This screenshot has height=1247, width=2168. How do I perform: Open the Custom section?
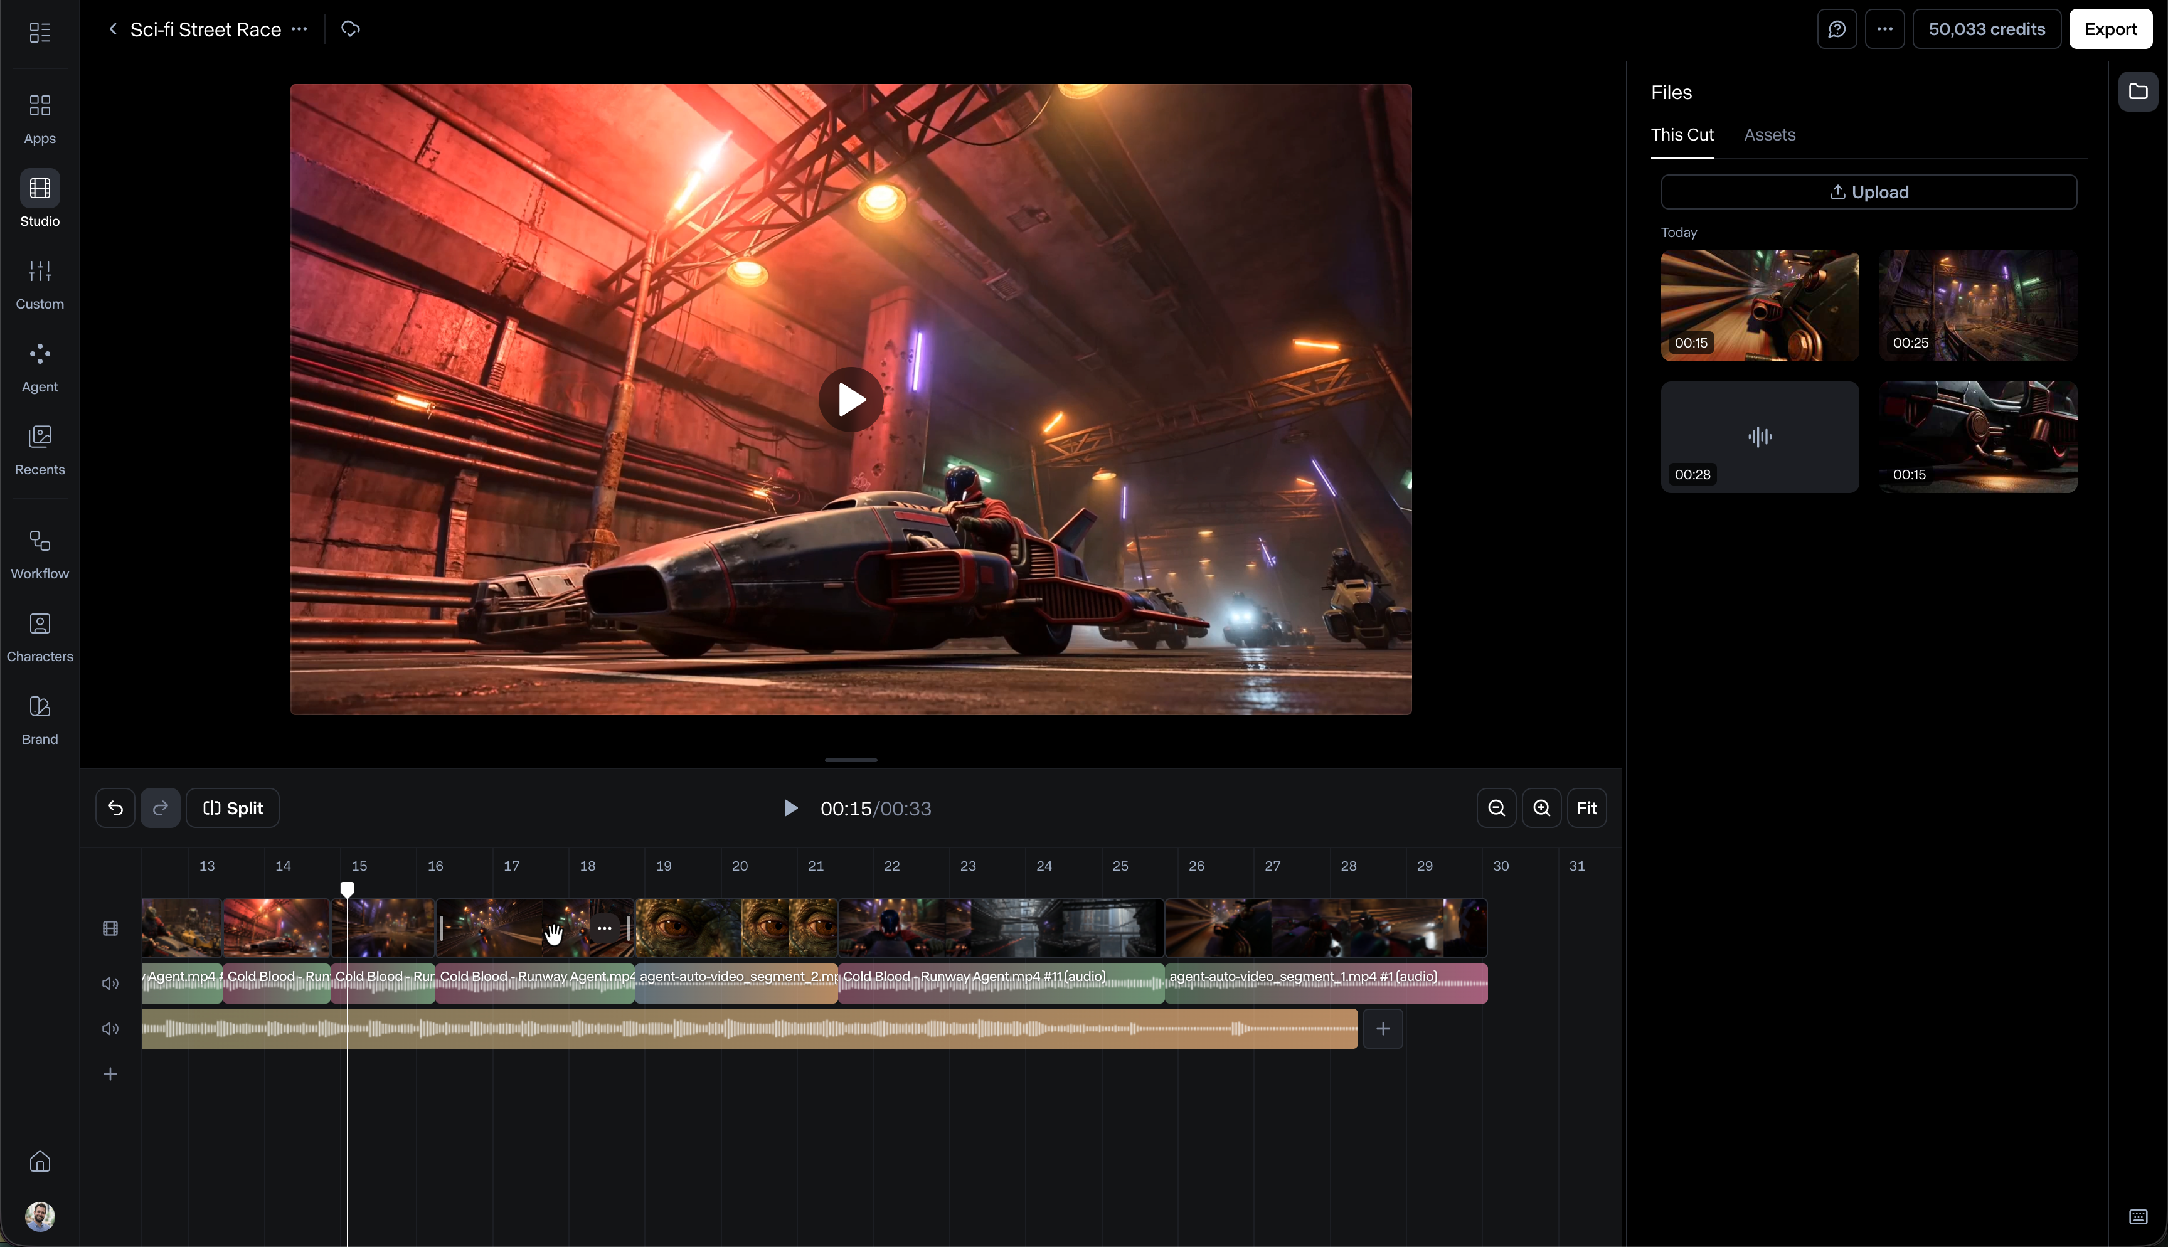coord(40,285)
